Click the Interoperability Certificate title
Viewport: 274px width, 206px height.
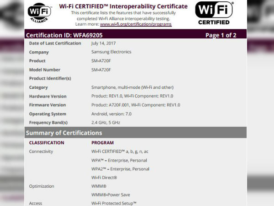[123, 6]
